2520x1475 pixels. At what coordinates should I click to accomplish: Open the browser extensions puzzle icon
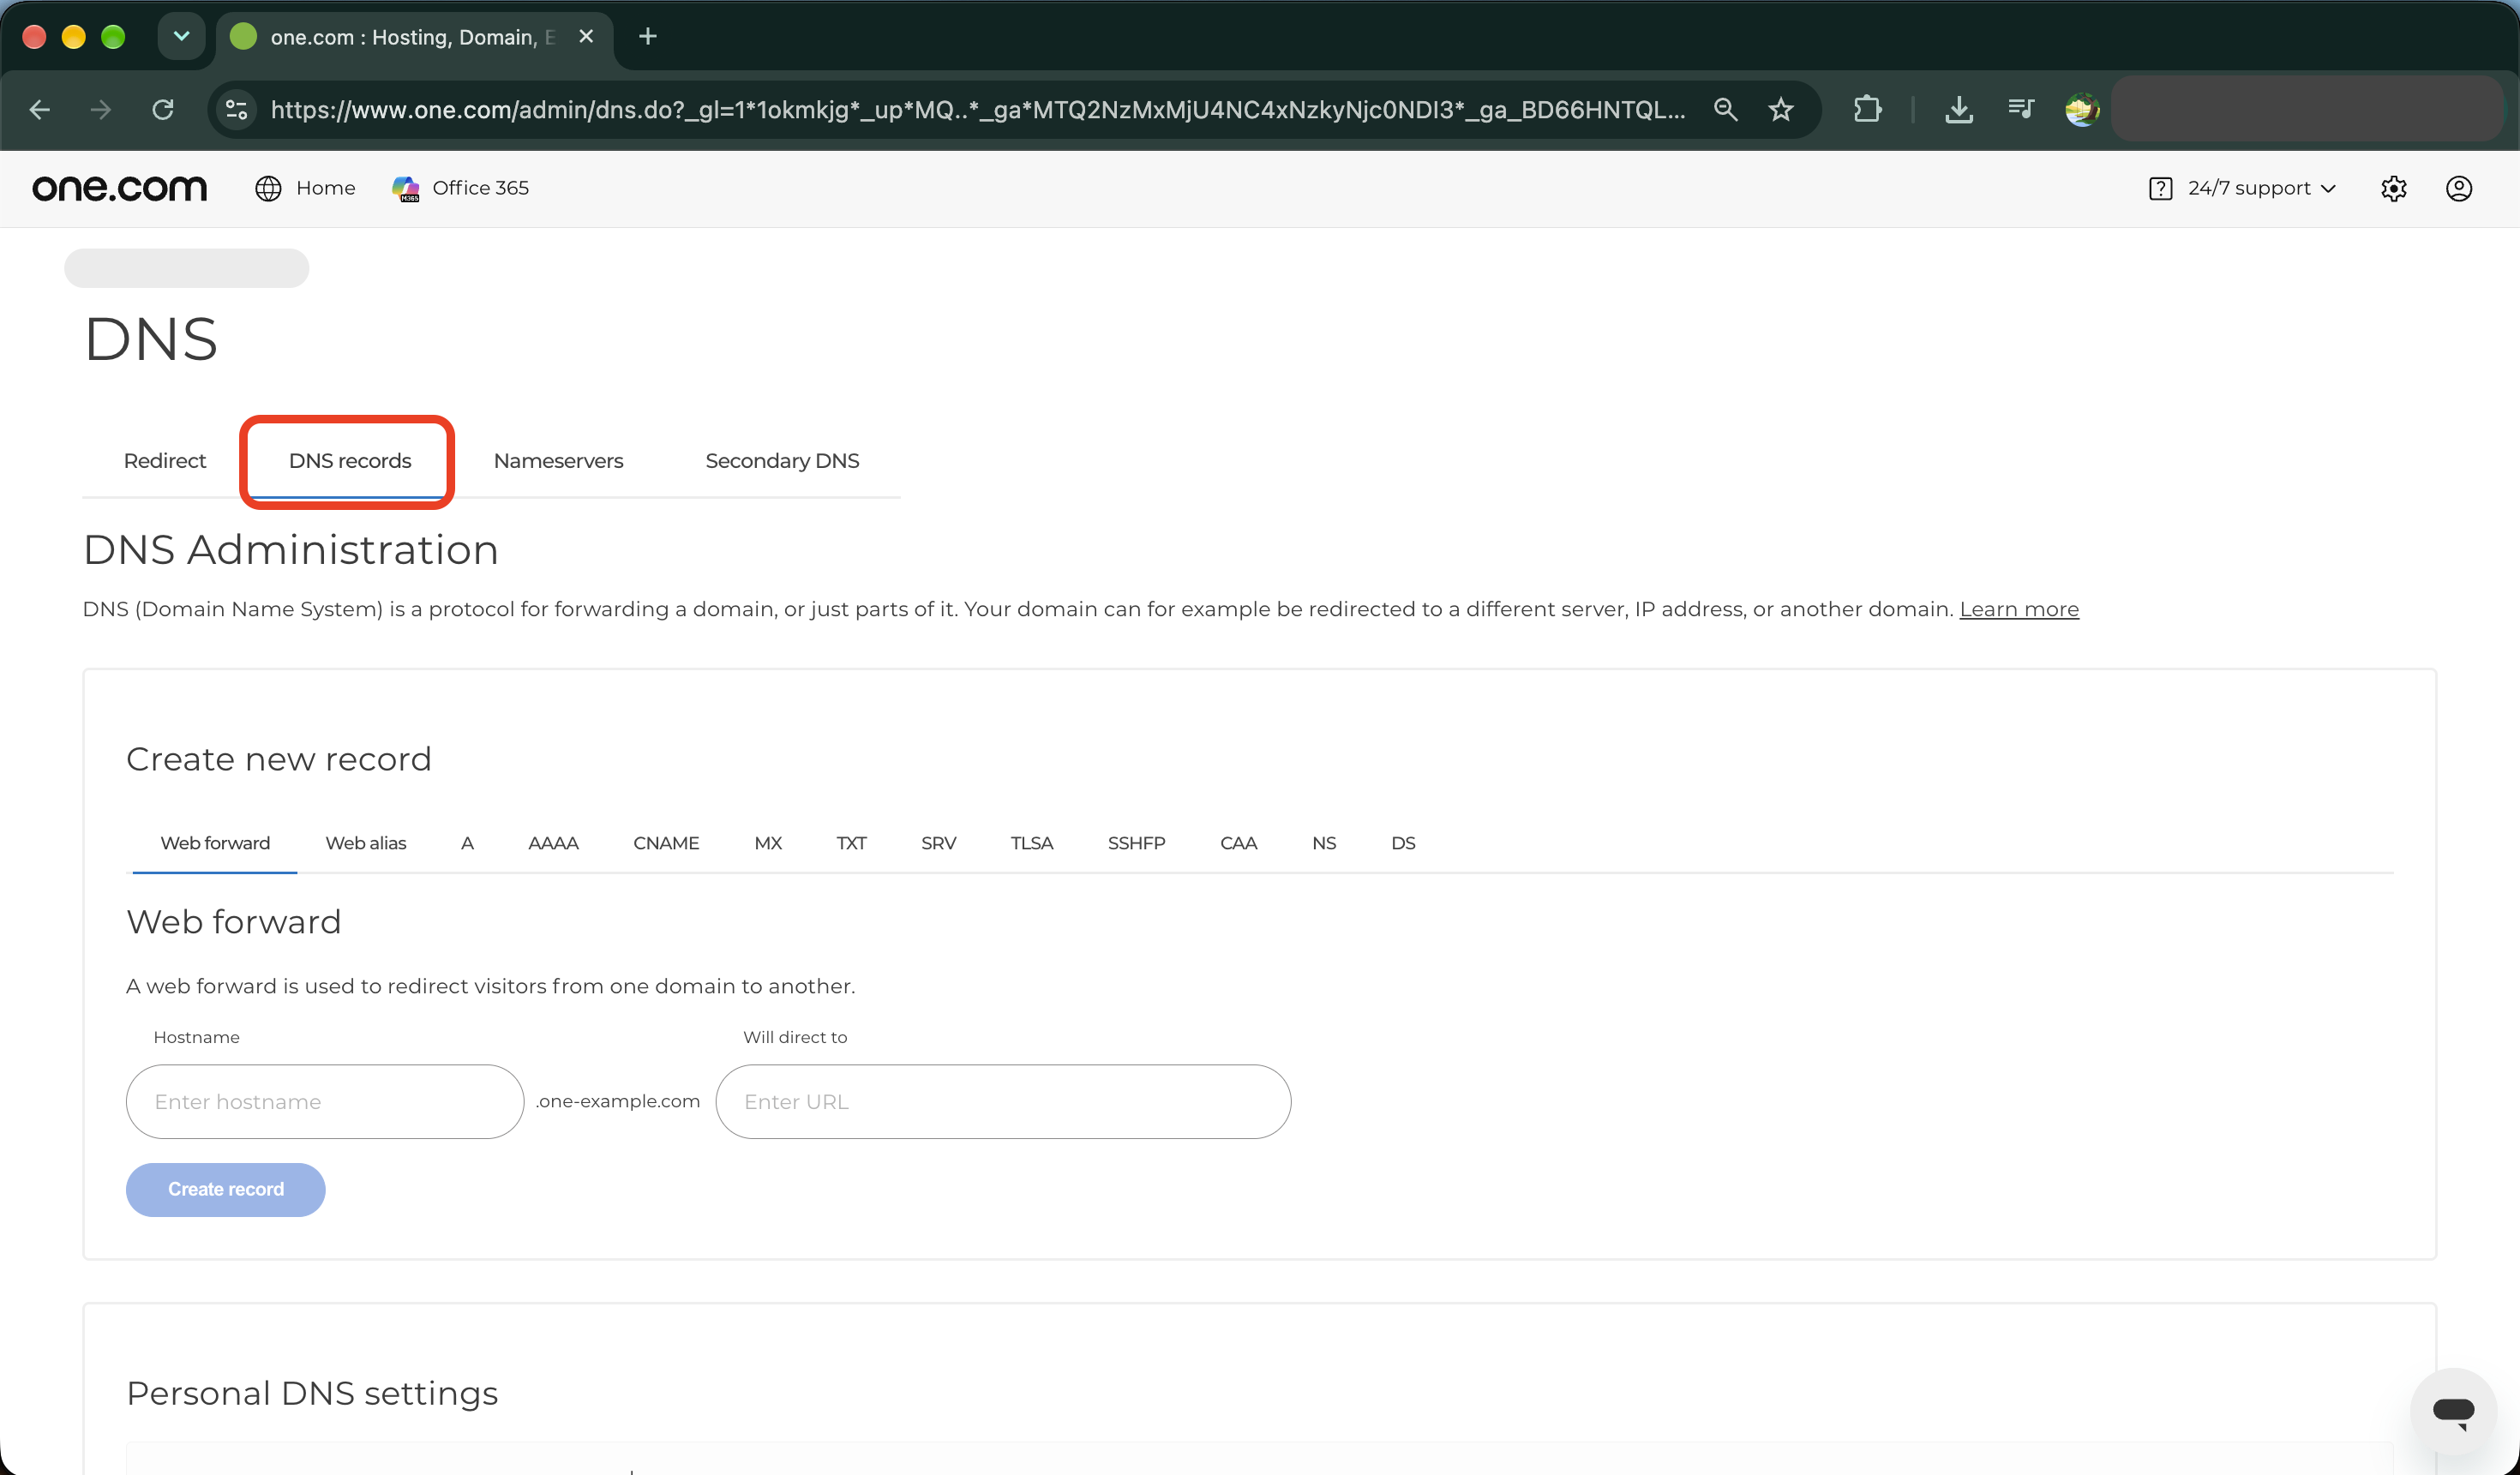pos(1867,109)
